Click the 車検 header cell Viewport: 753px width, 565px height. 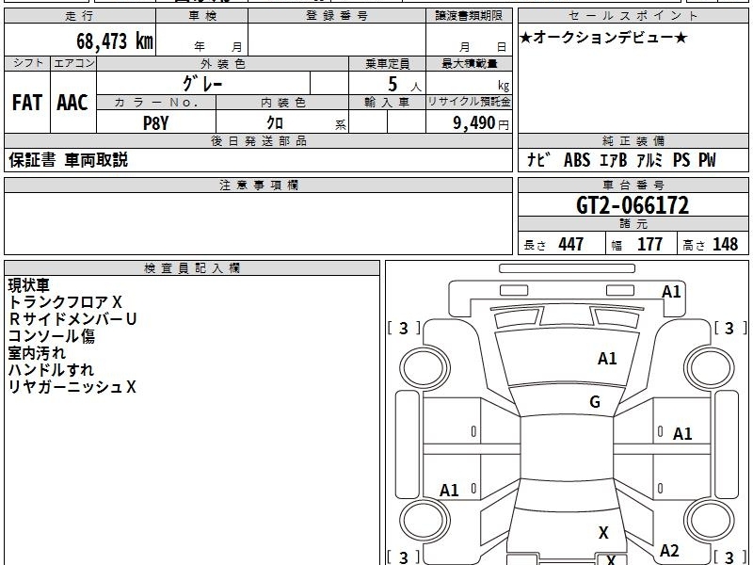[202, 16]
